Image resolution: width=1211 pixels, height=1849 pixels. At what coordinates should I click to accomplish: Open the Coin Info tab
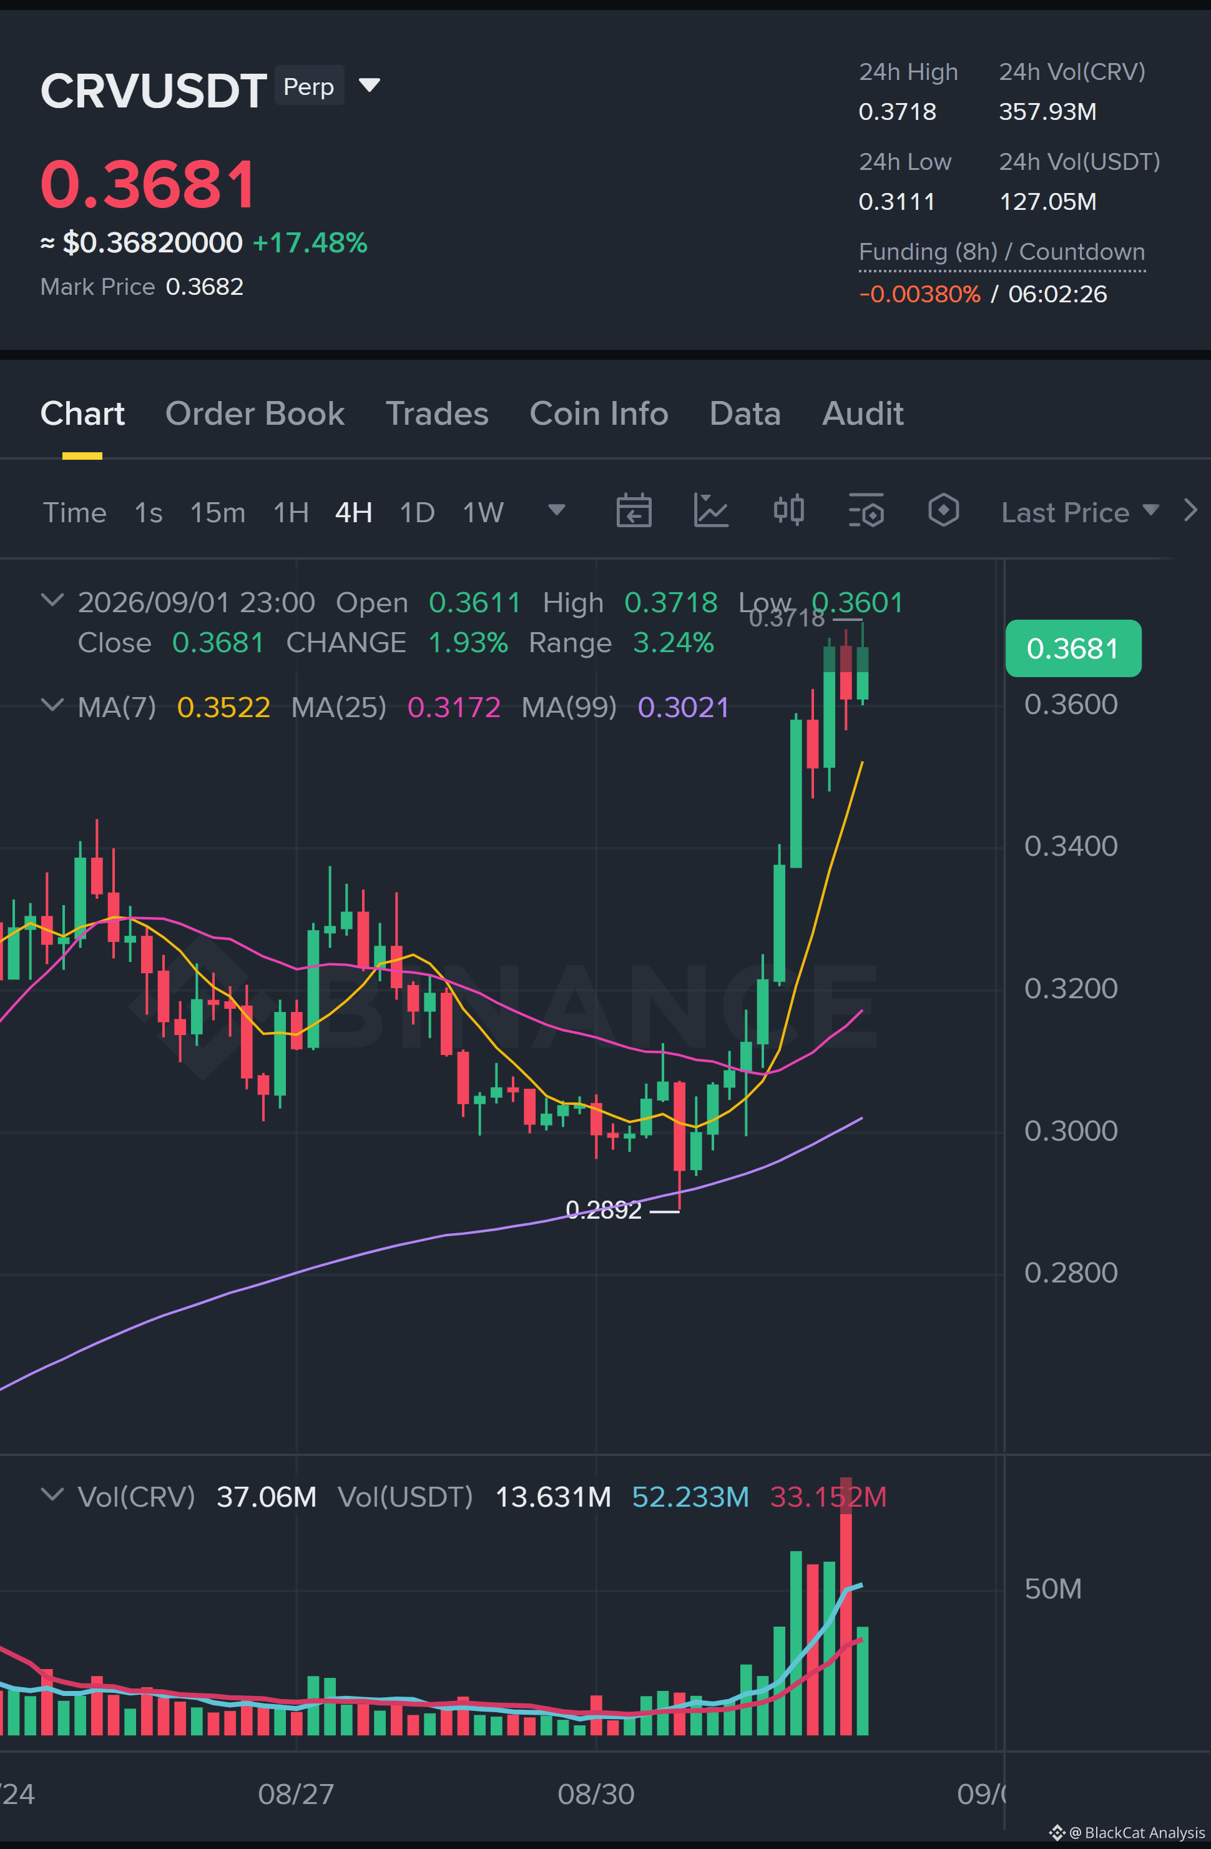599,414
